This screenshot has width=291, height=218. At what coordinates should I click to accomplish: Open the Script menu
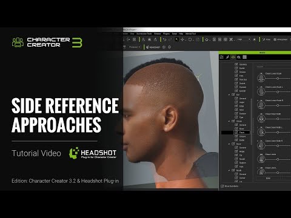[x=175, y=34]
